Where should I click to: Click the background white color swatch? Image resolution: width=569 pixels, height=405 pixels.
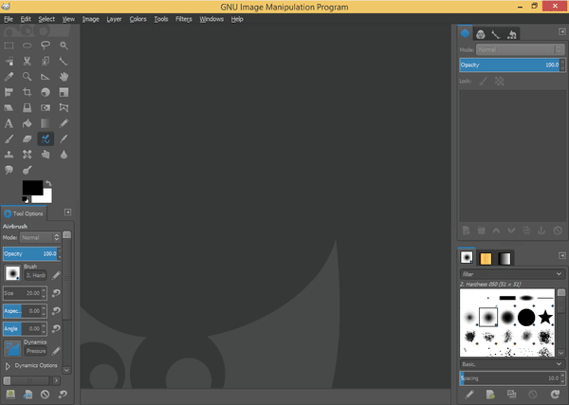[x=46, y=197]
